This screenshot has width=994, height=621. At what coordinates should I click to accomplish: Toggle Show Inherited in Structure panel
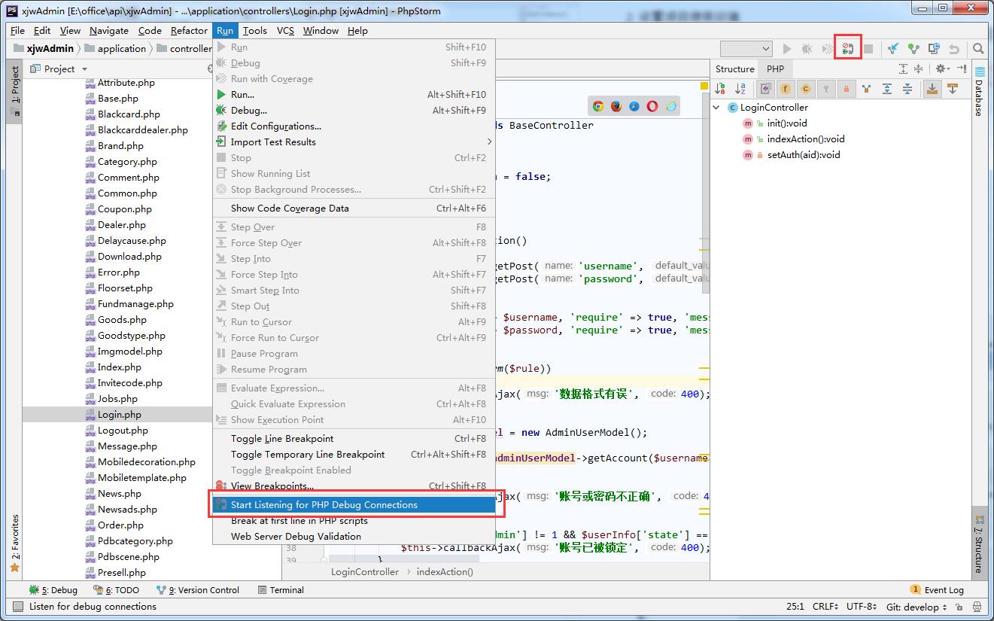765,89
